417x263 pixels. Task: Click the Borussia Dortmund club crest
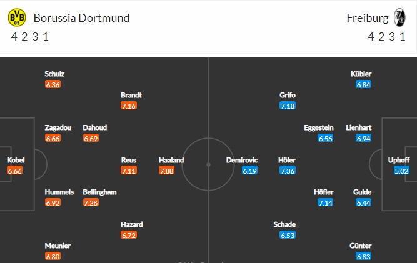(x=17, y=17)
